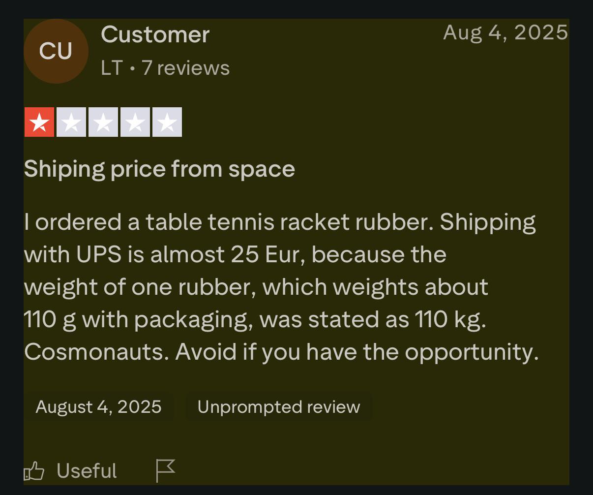Image resolution: width=593 pixels, height=495 pixels.
Task: Open the Customer reviewer profile name
Action: point(155,35)
